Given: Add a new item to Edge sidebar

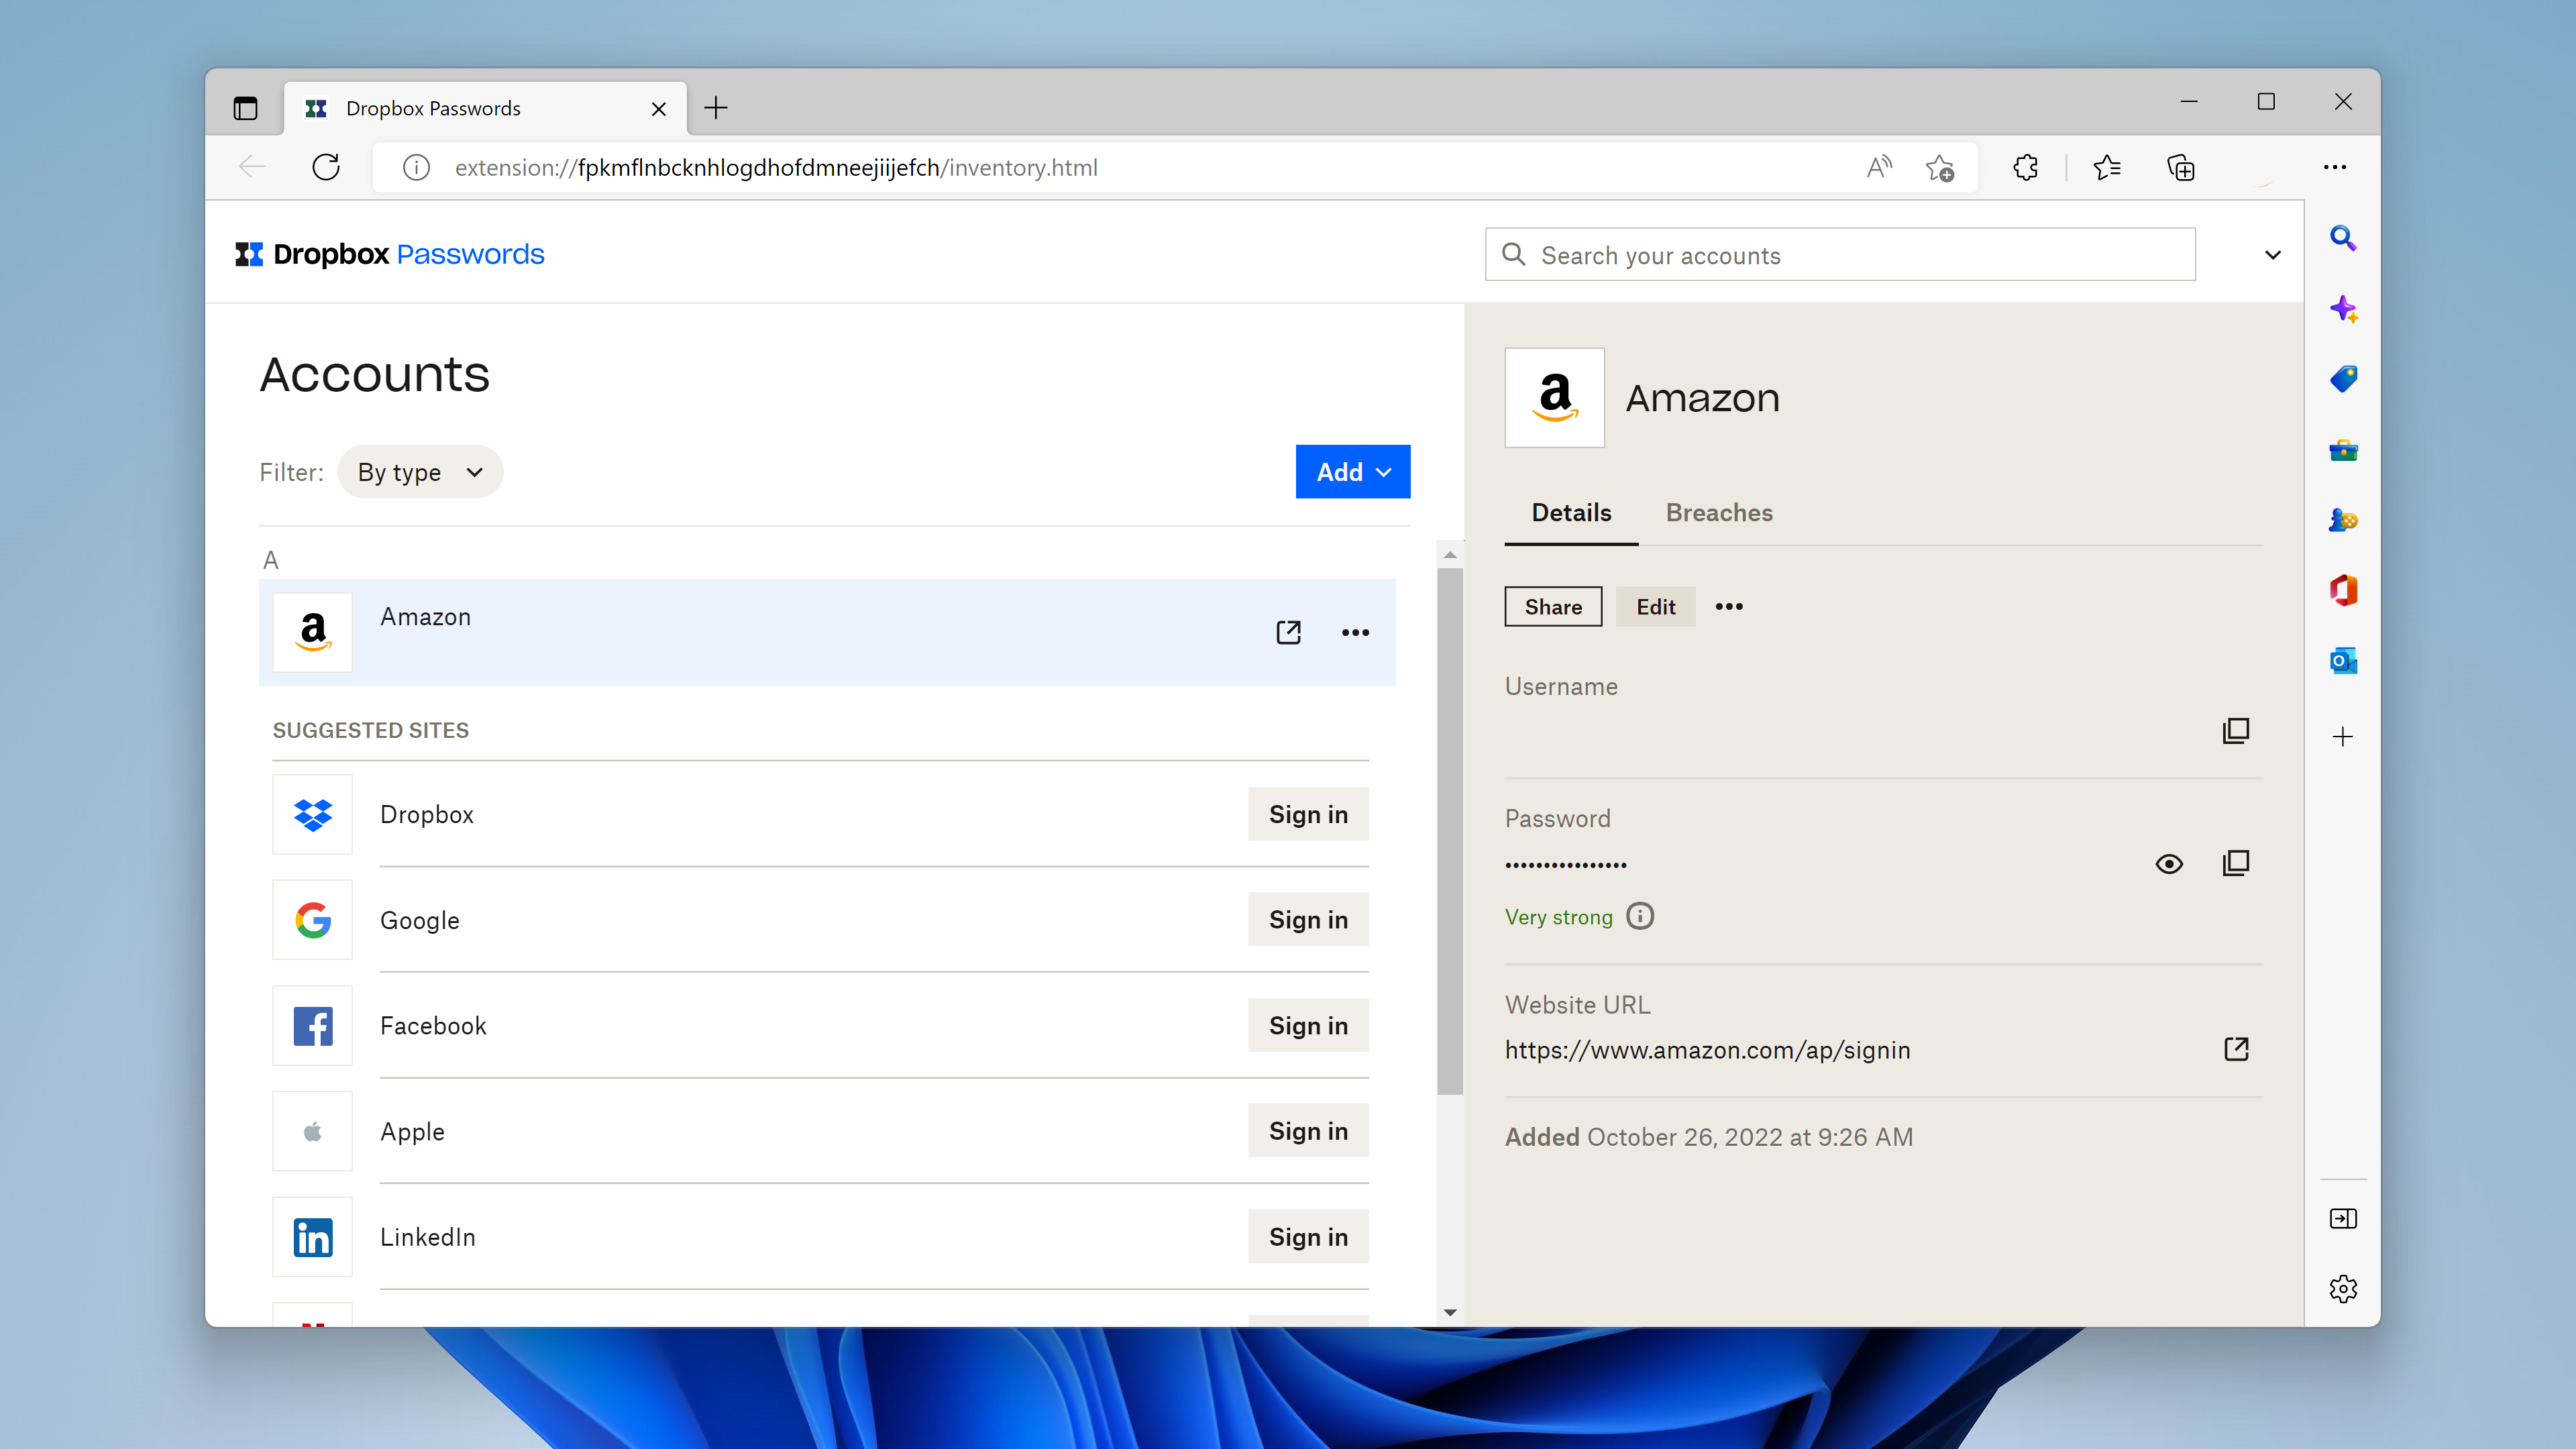Looking at the screenshot, I should click(x=2342, y=737).
